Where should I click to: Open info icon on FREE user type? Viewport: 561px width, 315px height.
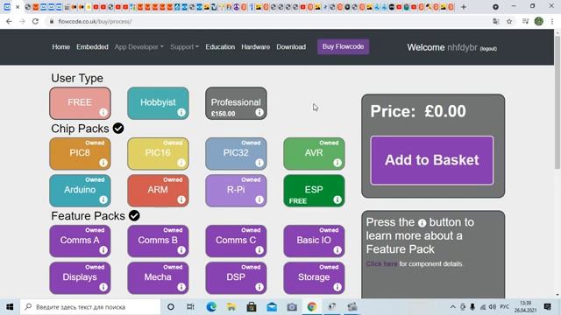pos(103,113)
